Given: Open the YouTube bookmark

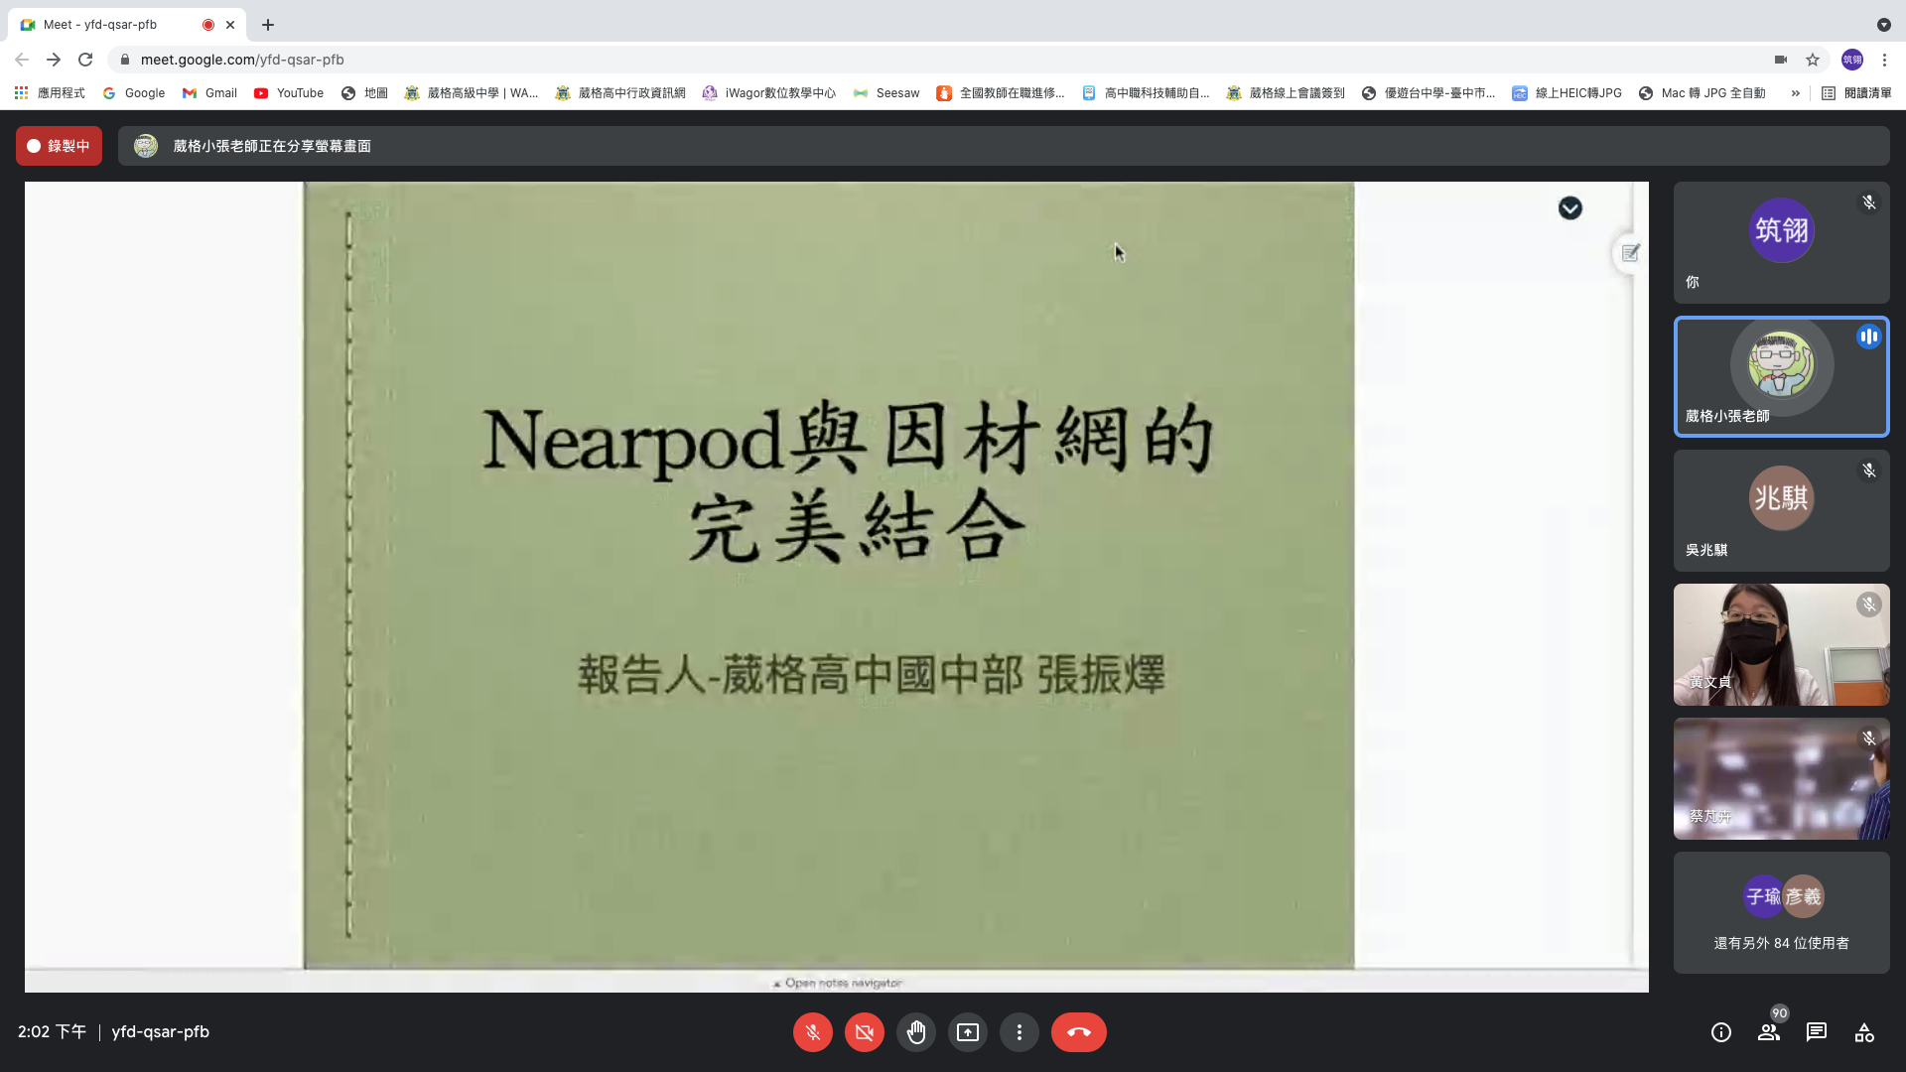Looking at the screenshot, I should tap(289, 93).
